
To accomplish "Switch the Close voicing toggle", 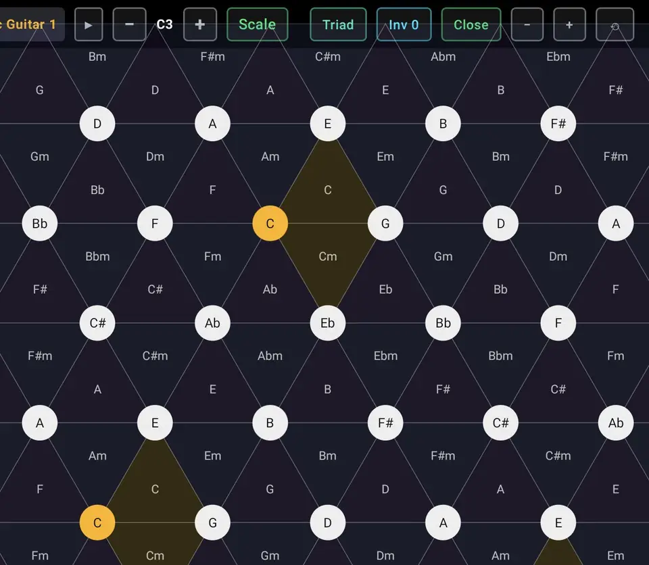I will 471,24.
